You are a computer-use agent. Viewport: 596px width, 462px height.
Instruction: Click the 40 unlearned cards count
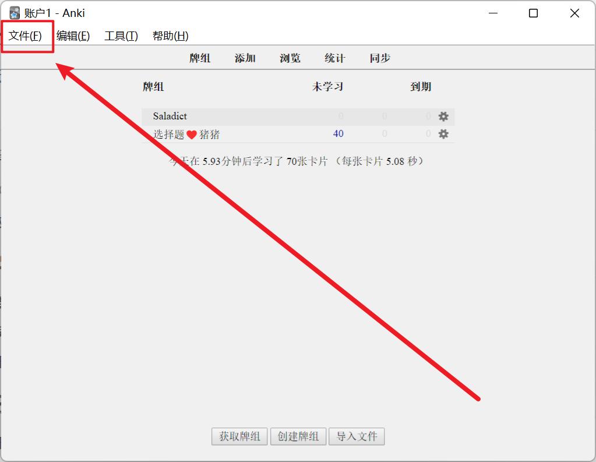(338, 134)
